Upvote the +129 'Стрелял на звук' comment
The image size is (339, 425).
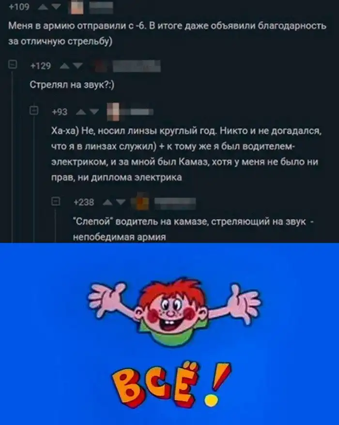[x=64, y=66]
